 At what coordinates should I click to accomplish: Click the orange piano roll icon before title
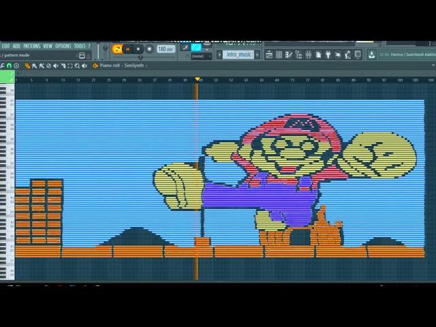95,65
